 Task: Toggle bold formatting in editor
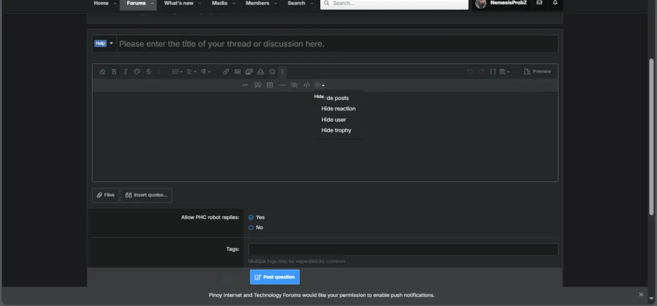pyautogui.click(x=114, y=72)
